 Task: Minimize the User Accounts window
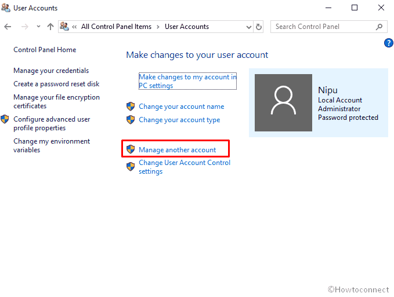point(328,8)
